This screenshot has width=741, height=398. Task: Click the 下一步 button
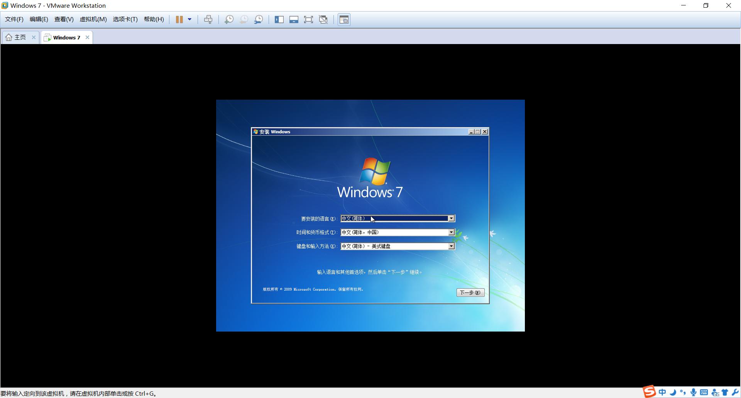[x=470, y=293]
